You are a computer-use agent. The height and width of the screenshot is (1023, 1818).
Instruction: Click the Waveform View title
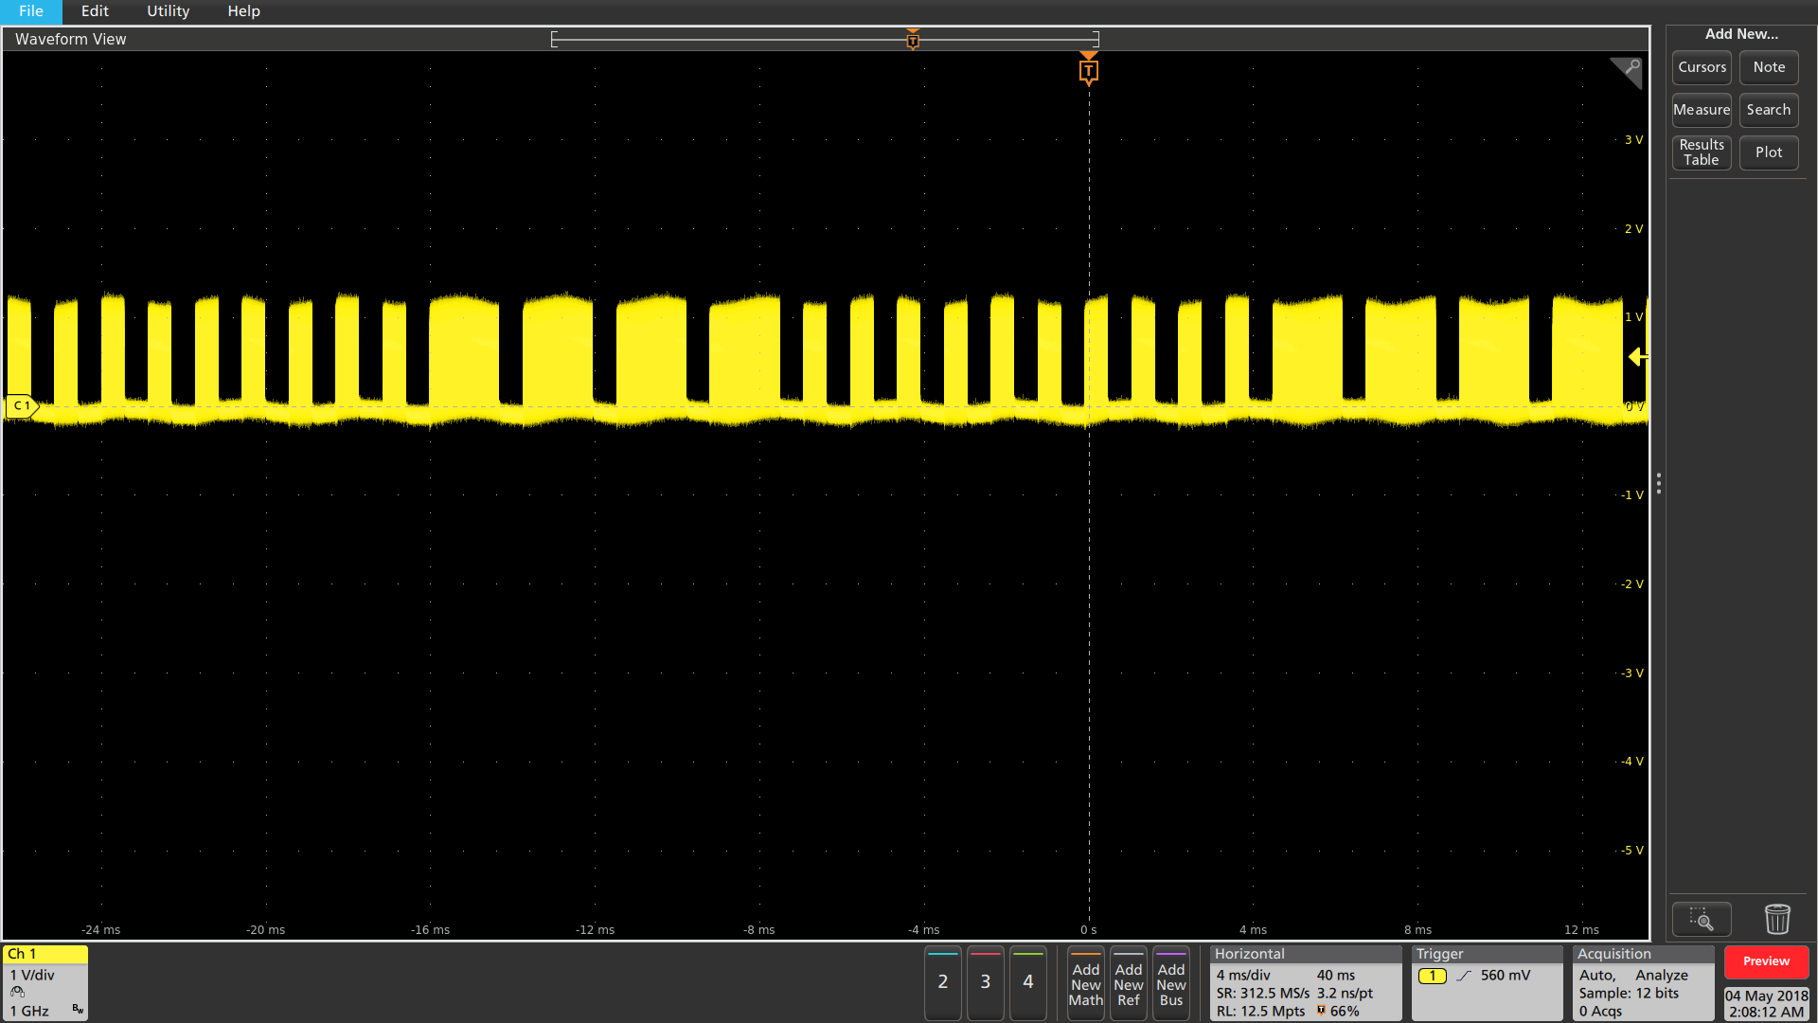71,40
